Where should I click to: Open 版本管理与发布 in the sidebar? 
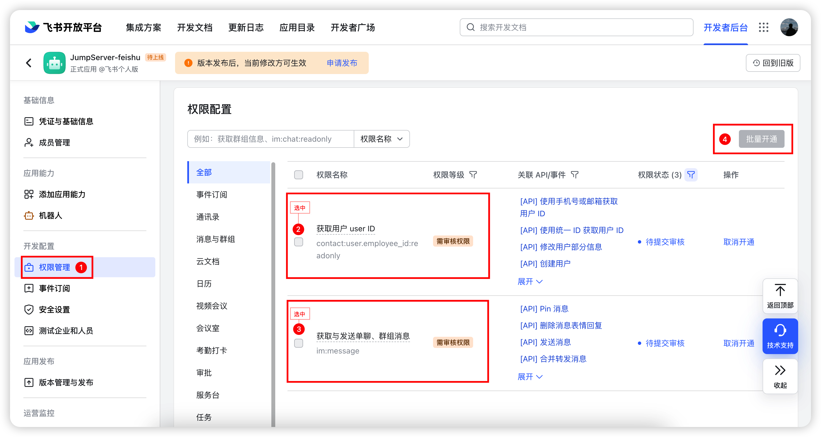[59, 382]
